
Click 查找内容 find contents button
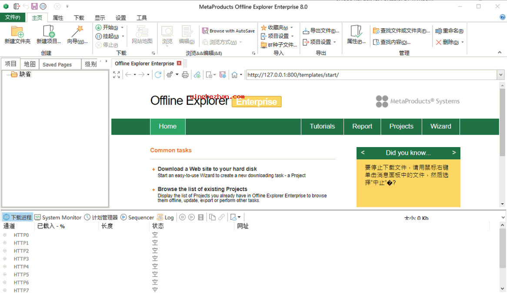[392, 42]
